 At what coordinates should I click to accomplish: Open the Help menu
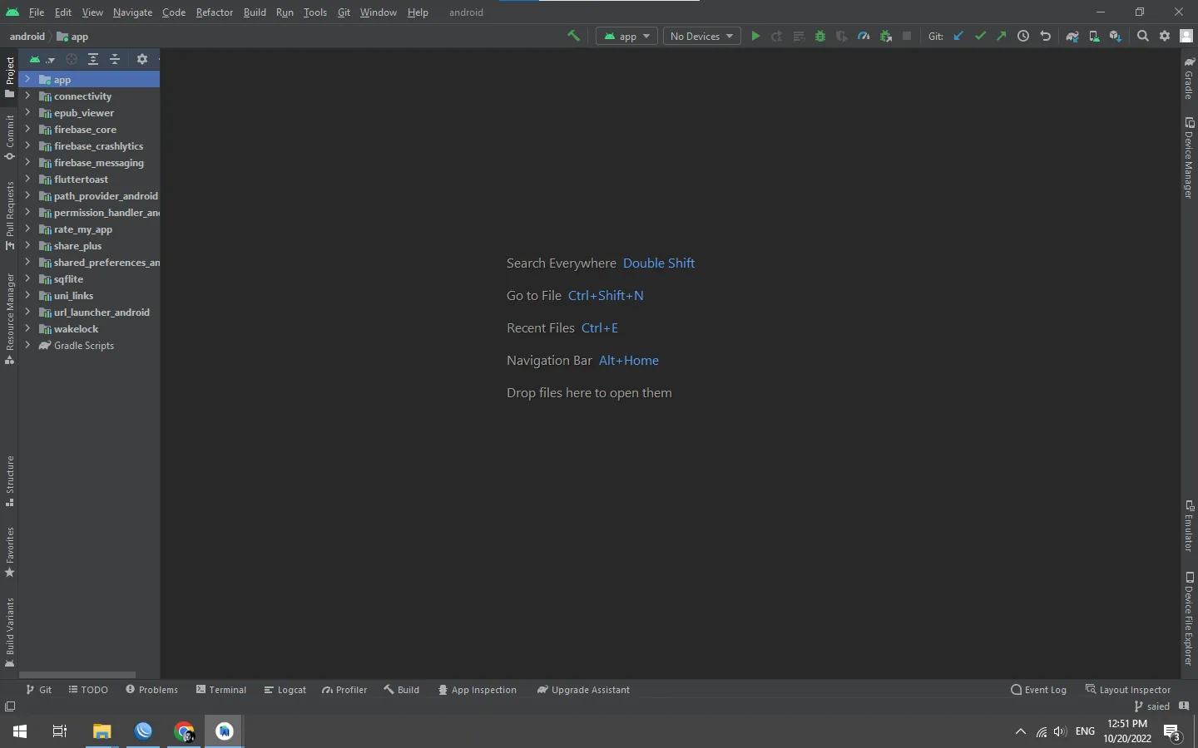pyautogui.click(x=418, y=12)
